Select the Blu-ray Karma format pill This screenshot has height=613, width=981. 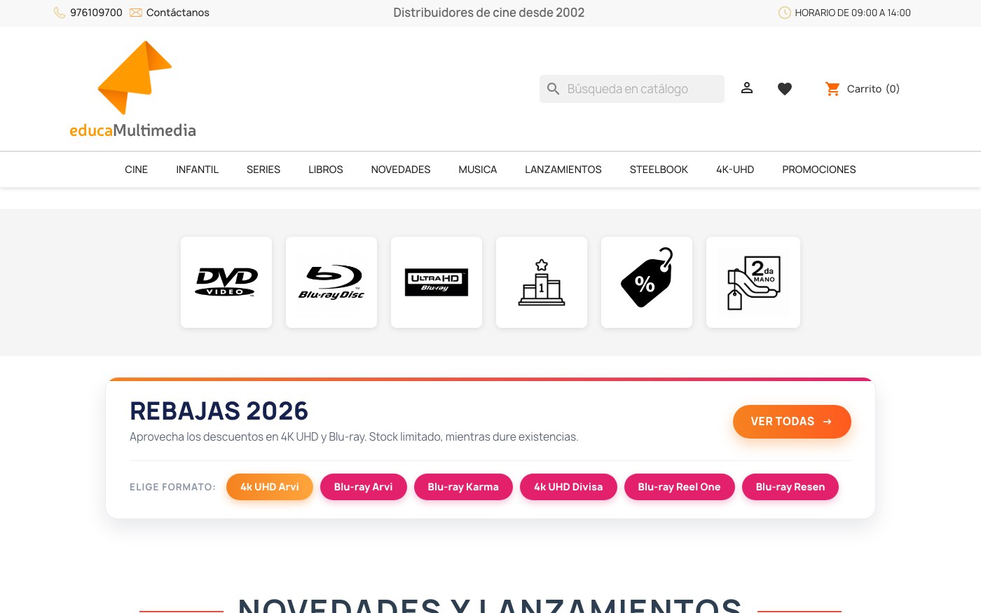coord(463,487)
